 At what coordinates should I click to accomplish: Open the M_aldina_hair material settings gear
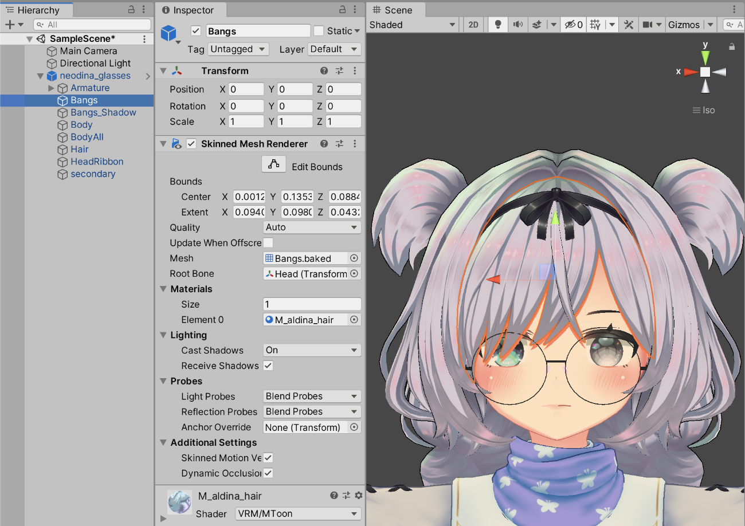pyautogui.click(x=359, y=496)
